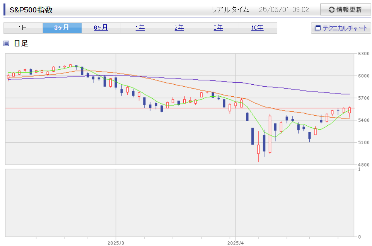Open the テクニカルチャート technical chart
The image size is (372, 246).
click(x=341, y=28)
